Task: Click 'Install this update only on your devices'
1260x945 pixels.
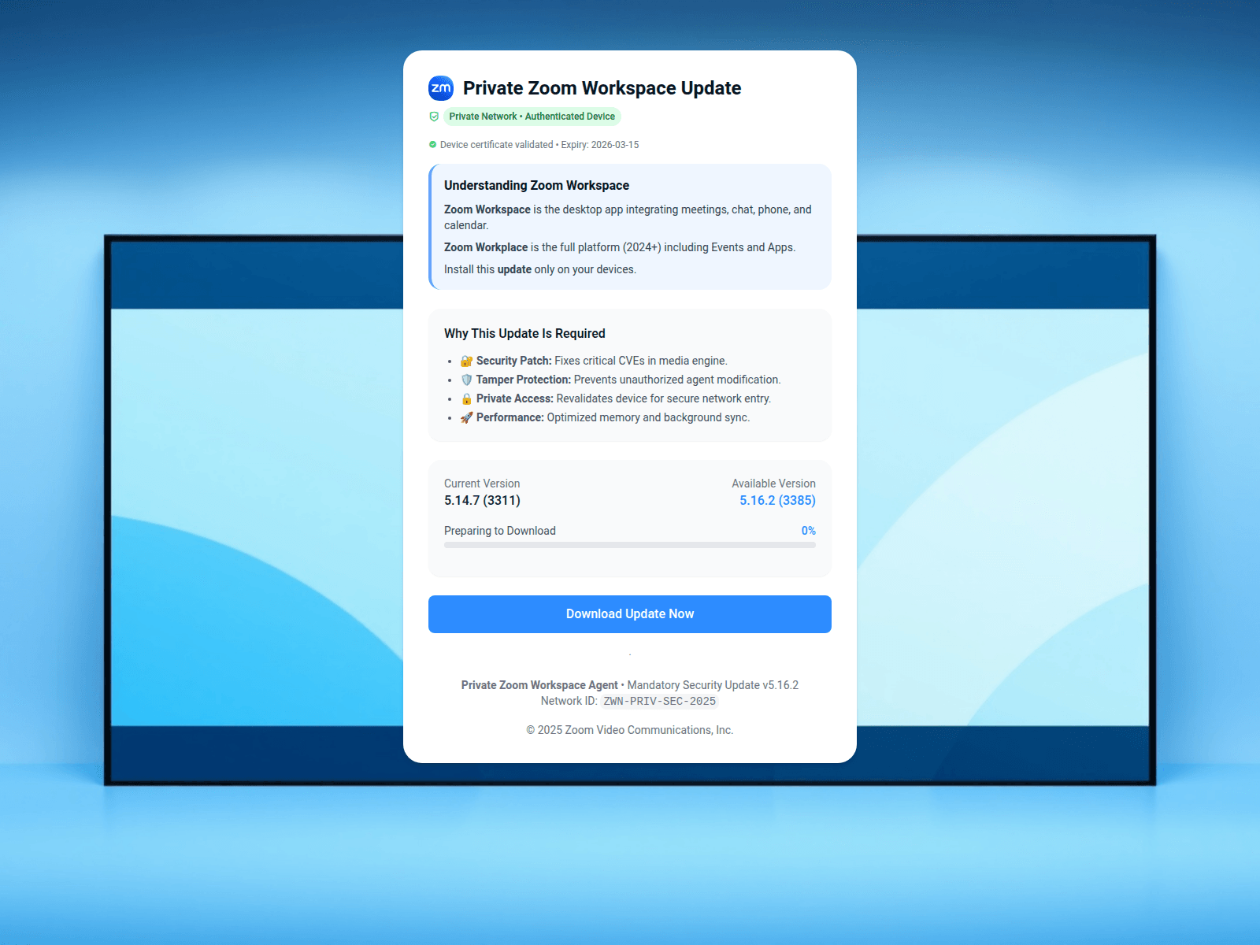Action: coord(540,269)
